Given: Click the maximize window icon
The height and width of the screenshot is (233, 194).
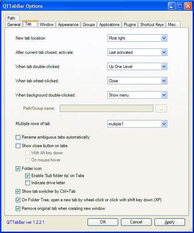Looking at the screenshot, I should 180,6.
